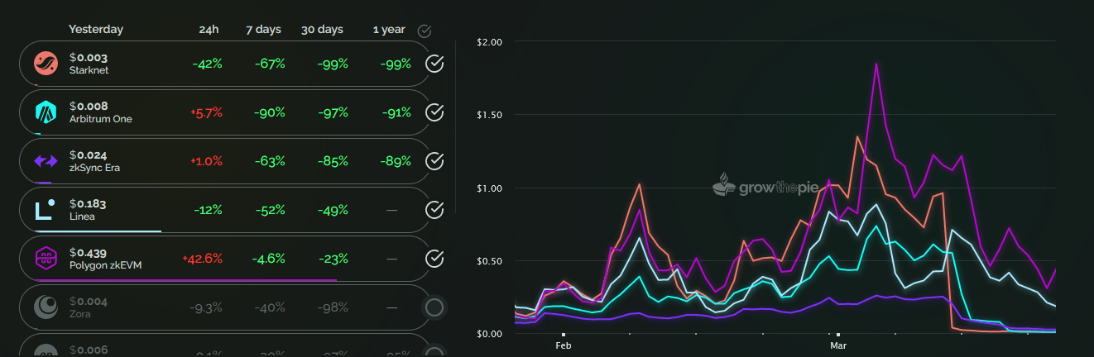Sort by the 7 days column header

tap(263, 29)
